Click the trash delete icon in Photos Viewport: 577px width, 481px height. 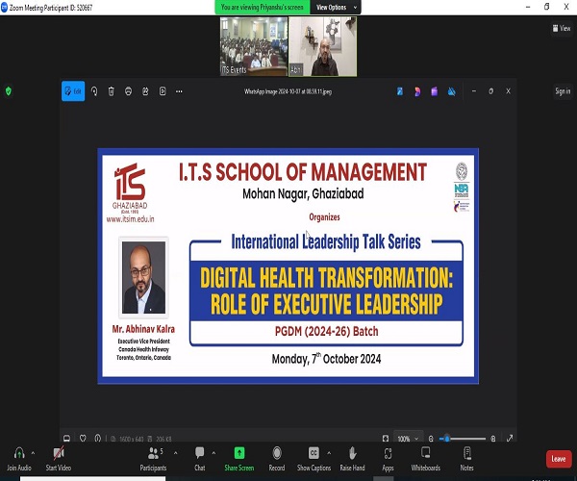[112, 91]
